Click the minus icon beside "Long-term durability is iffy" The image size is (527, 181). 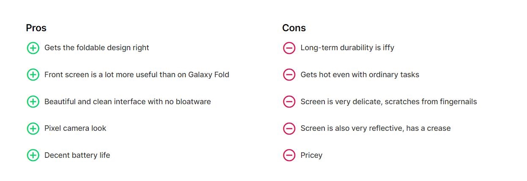point(289,48)
